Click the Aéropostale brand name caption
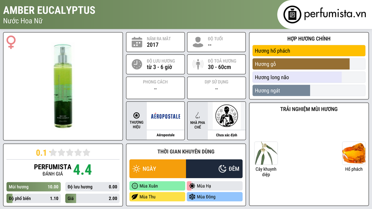Screen dimensions: 372x209 [x=166, y=135]
